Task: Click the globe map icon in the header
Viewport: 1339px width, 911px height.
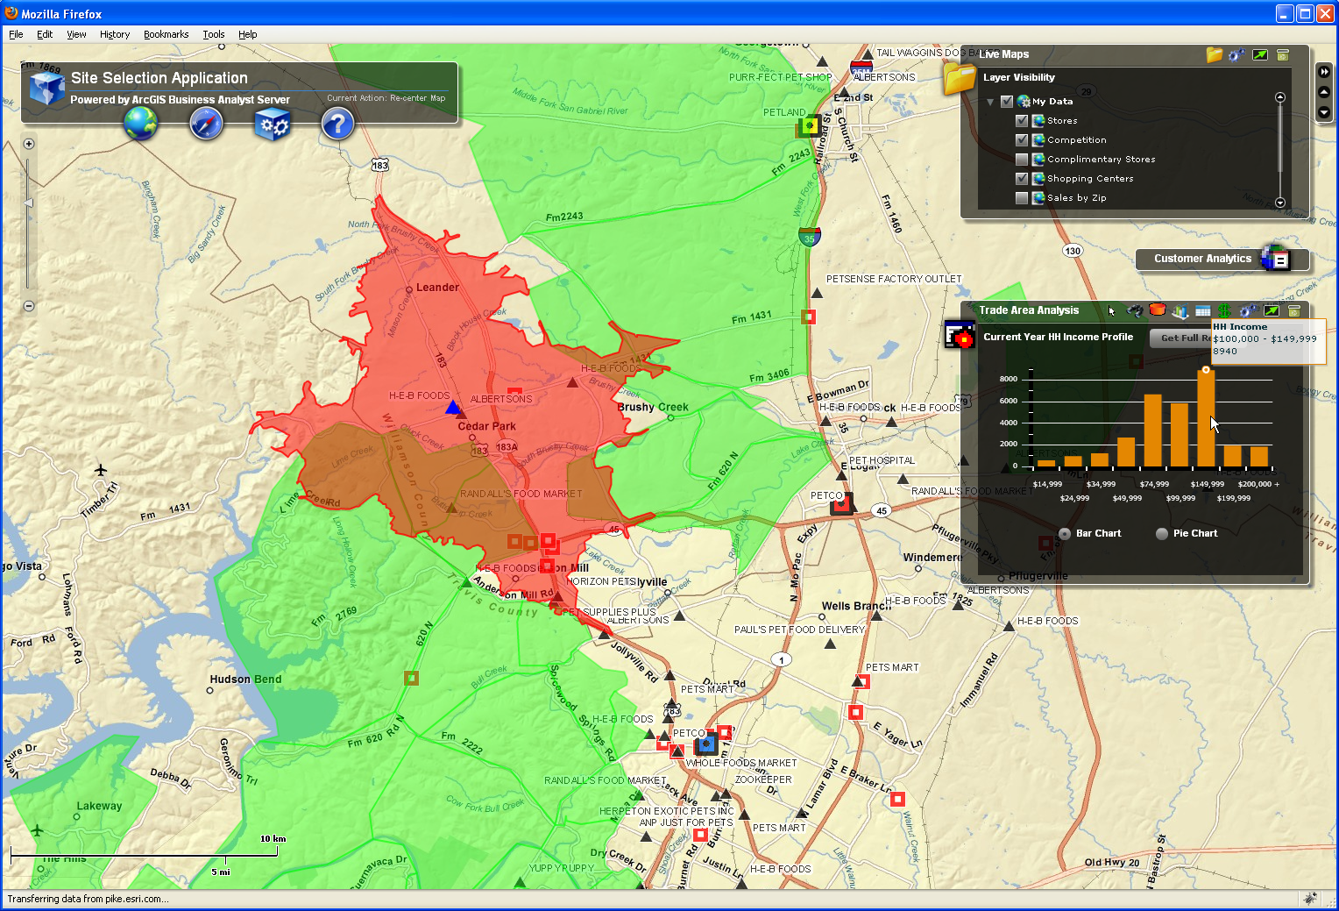Action: point(140,124)
